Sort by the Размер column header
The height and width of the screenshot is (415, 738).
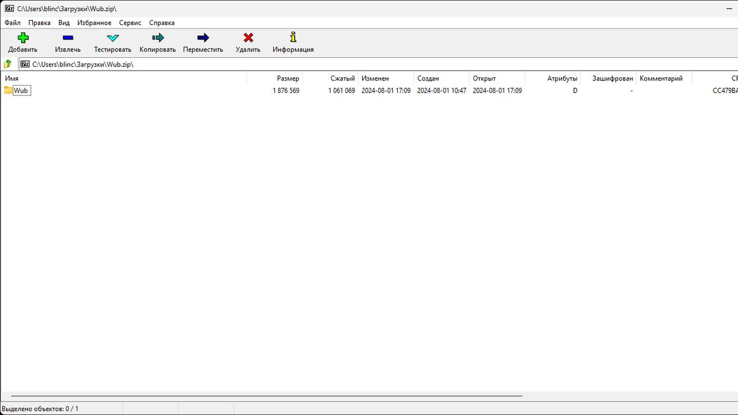(275, 78)
